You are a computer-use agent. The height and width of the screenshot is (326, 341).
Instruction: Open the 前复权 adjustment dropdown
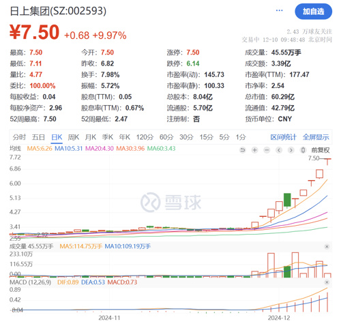point(321,150)
